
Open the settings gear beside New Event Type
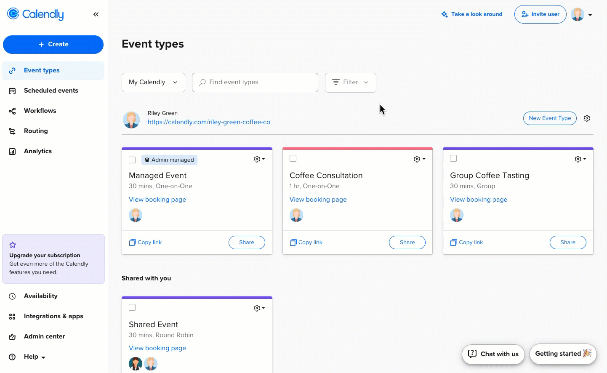pos(587,118)
